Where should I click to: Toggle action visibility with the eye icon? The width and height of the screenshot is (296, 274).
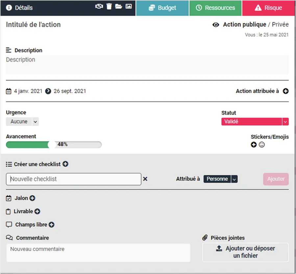pos(216,25)
